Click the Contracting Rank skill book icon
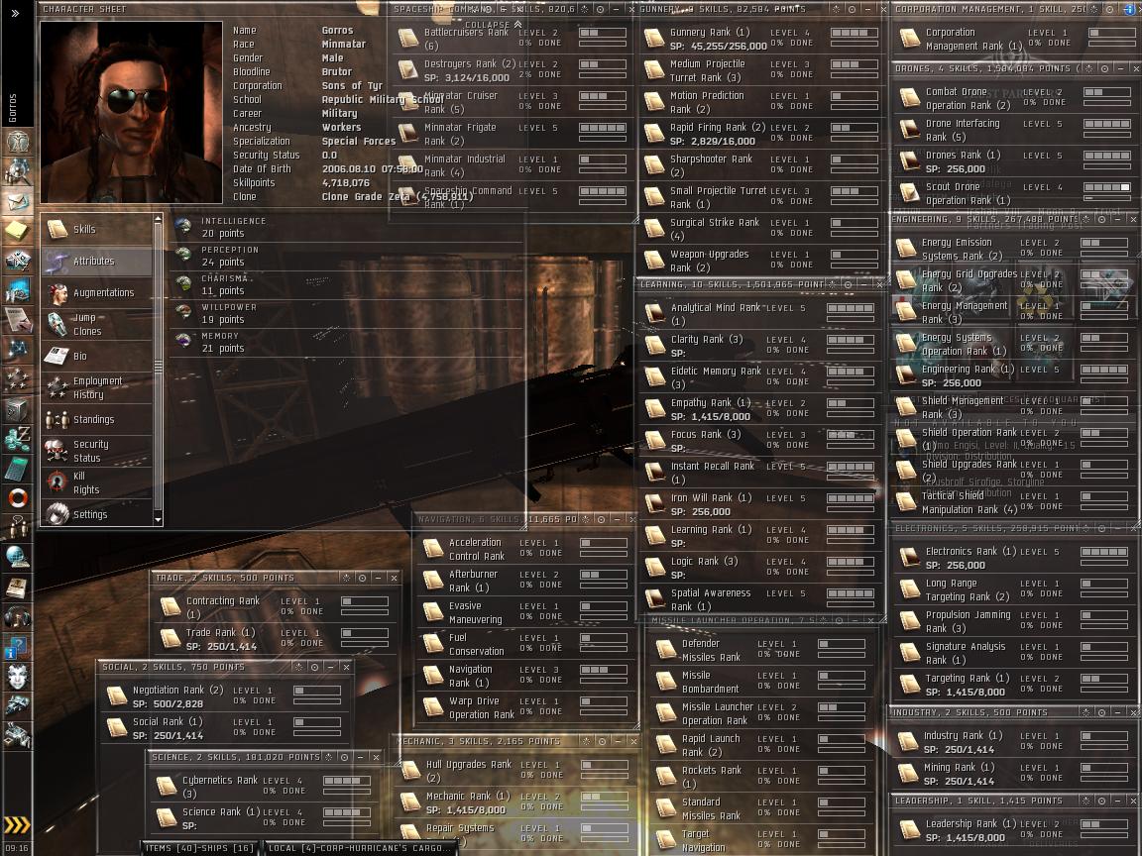 [171, 606]
